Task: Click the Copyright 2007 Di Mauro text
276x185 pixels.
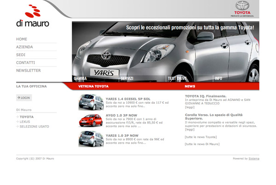Action: pos(35,158)
